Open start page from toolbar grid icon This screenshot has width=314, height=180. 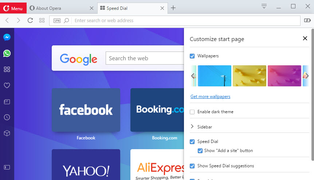point(42,20)
